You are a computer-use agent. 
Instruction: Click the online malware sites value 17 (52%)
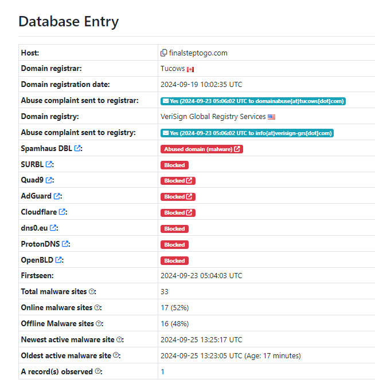click(x=175, y=307)
